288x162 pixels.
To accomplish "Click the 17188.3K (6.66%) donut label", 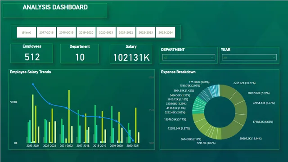I will pyautogui.click(x=263, y=122).
